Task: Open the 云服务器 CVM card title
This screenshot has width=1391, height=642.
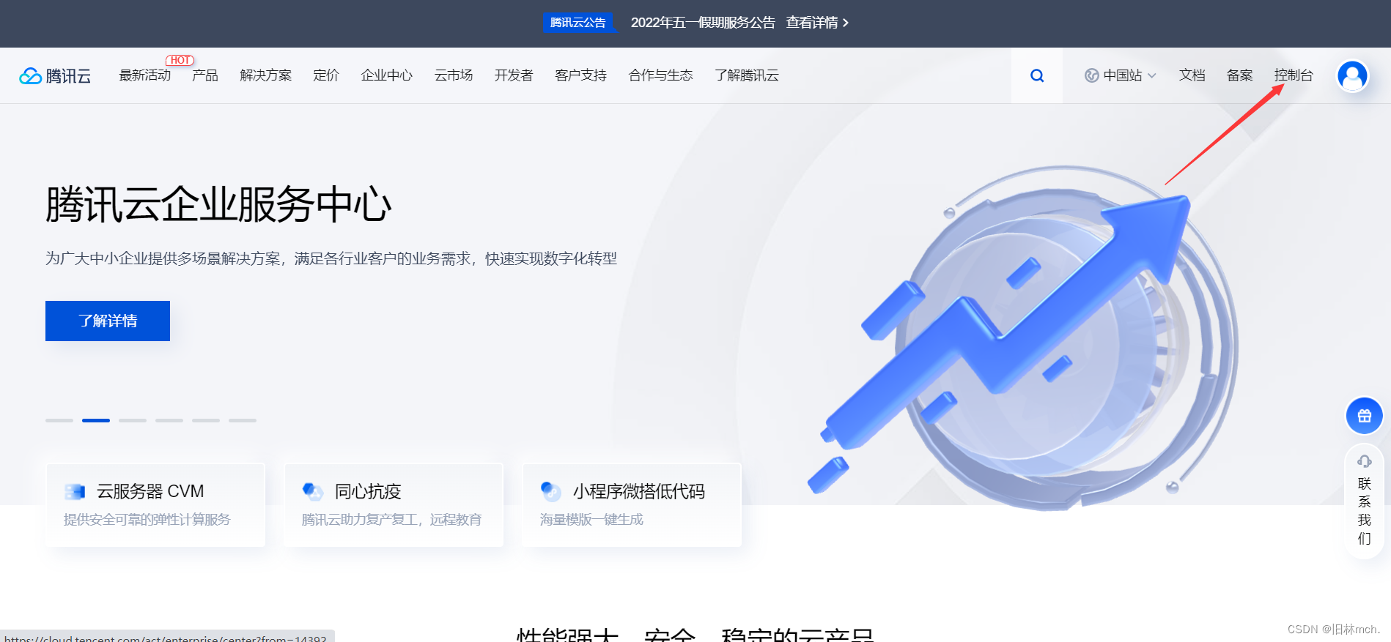Action: [x=150, y=491]
